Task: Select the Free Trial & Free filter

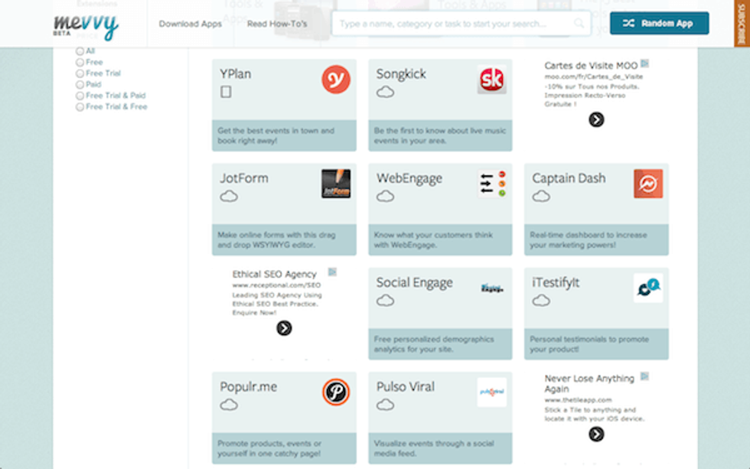Action: click(x=80, y=107)
